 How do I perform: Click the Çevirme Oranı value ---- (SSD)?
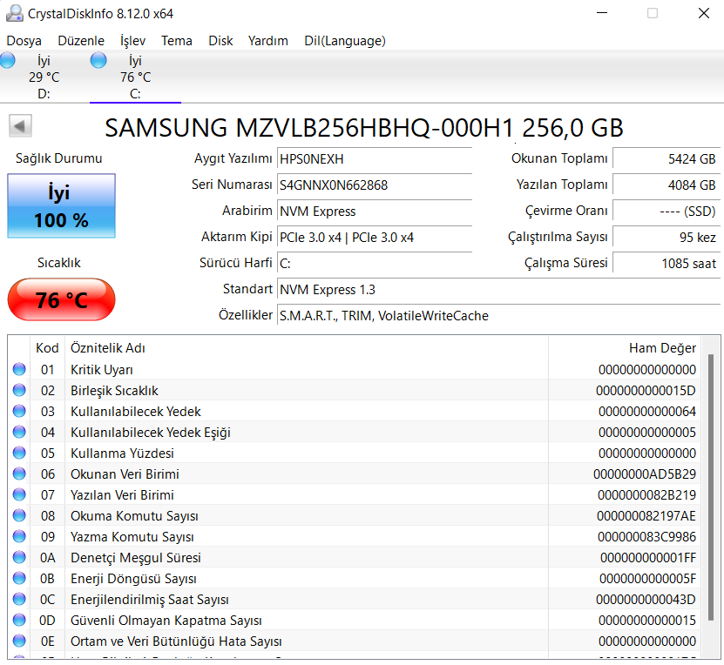[666, 212]
